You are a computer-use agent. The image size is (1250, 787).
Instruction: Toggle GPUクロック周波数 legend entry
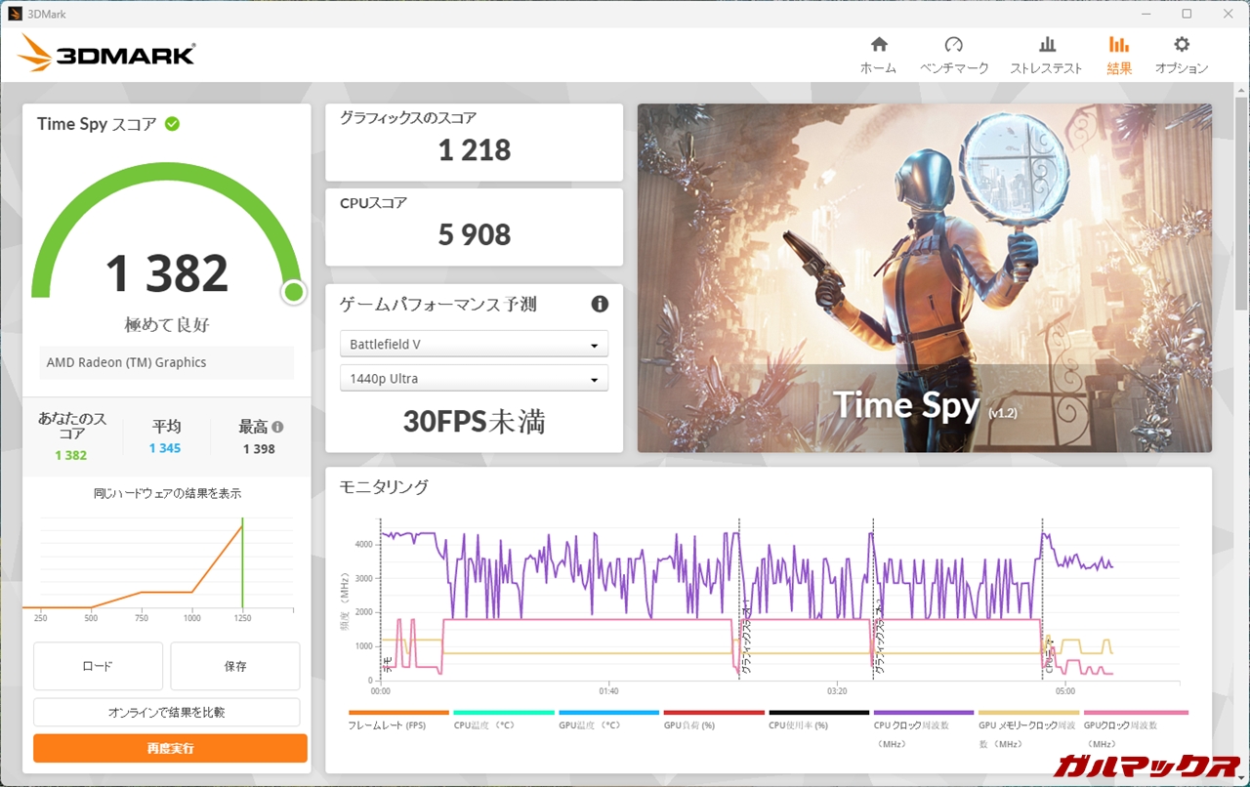coord(1136,729)
